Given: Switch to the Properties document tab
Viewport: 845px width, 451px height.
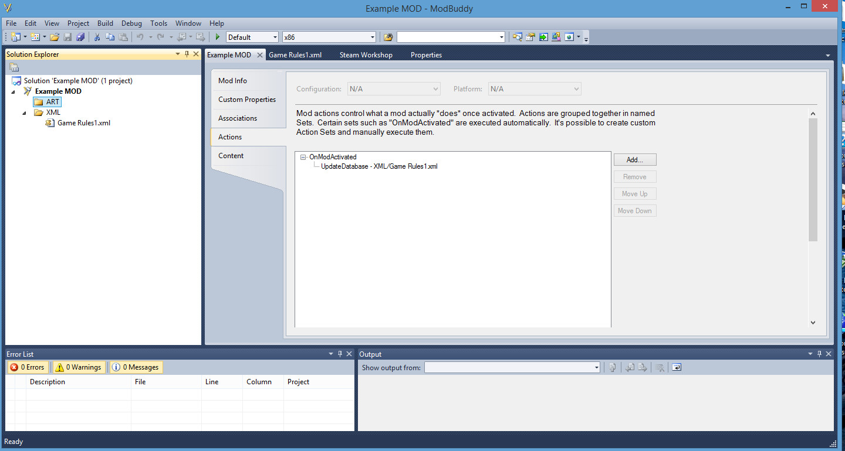Looking at the screenshot, I should (x=426, y=55).
